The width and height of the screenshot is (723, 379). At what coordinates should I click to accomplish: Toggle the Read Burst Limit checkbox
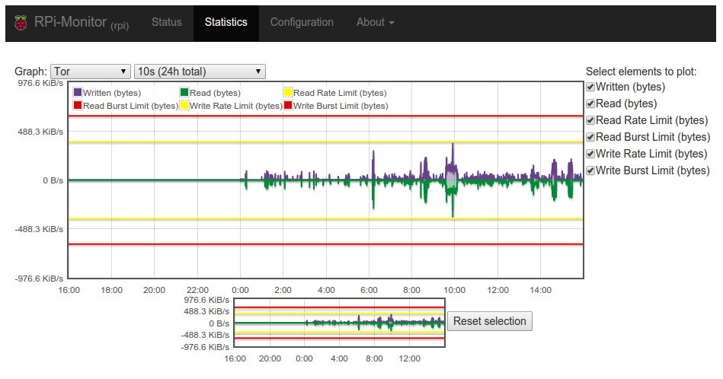click(x=590, y=137)
